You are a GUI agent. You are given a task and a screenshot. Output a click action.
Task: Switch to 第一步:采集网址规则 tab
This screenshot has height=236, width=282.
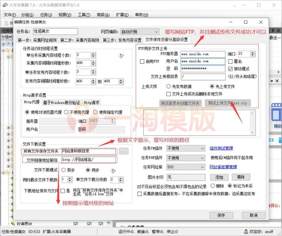[x=37, y=40]
